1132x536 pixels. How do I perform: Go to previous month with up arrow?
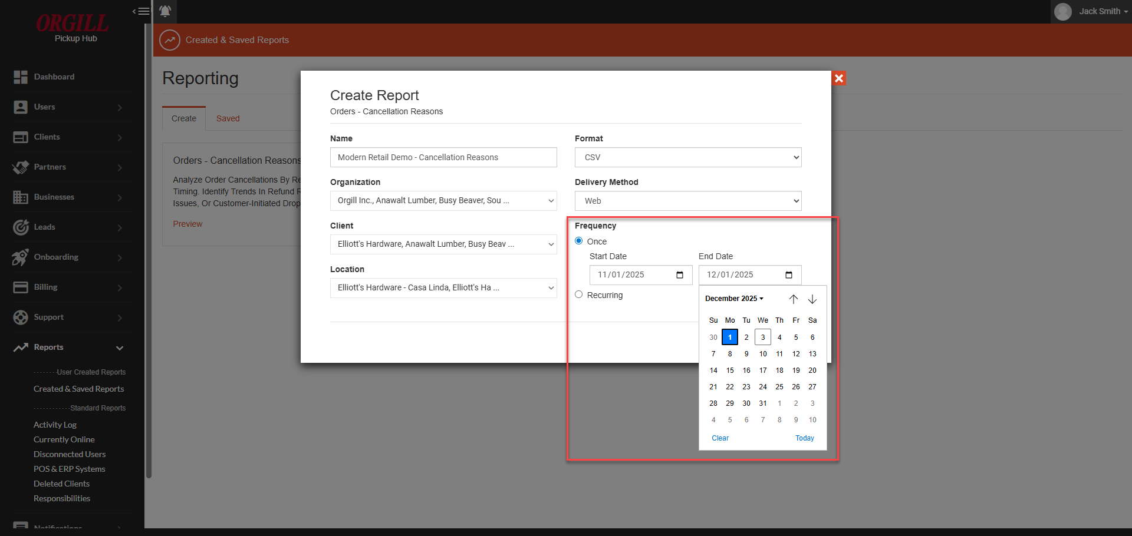click(794, 299)
